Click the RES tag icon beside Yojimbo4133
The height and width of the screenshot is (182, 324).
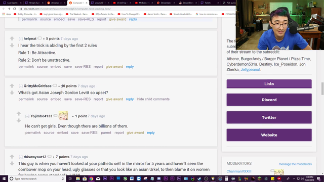tap(55, 116)
